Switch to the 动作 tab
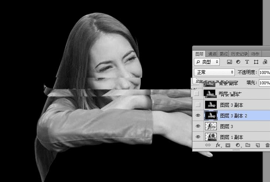This screenshot has width=270, height=182. [255, 54]
